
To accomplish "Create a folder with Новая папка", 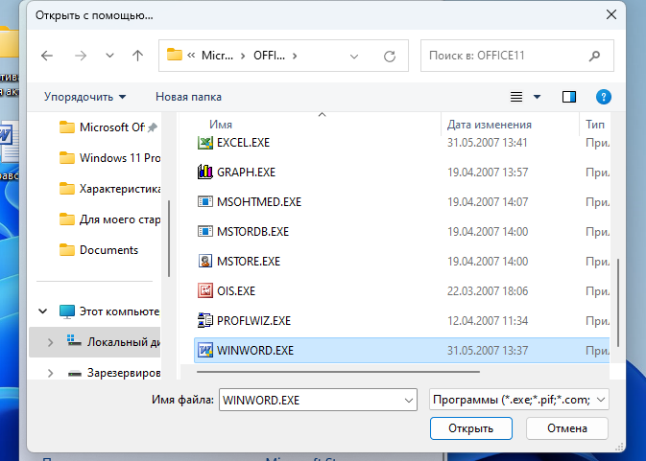I will coord(188,97).
